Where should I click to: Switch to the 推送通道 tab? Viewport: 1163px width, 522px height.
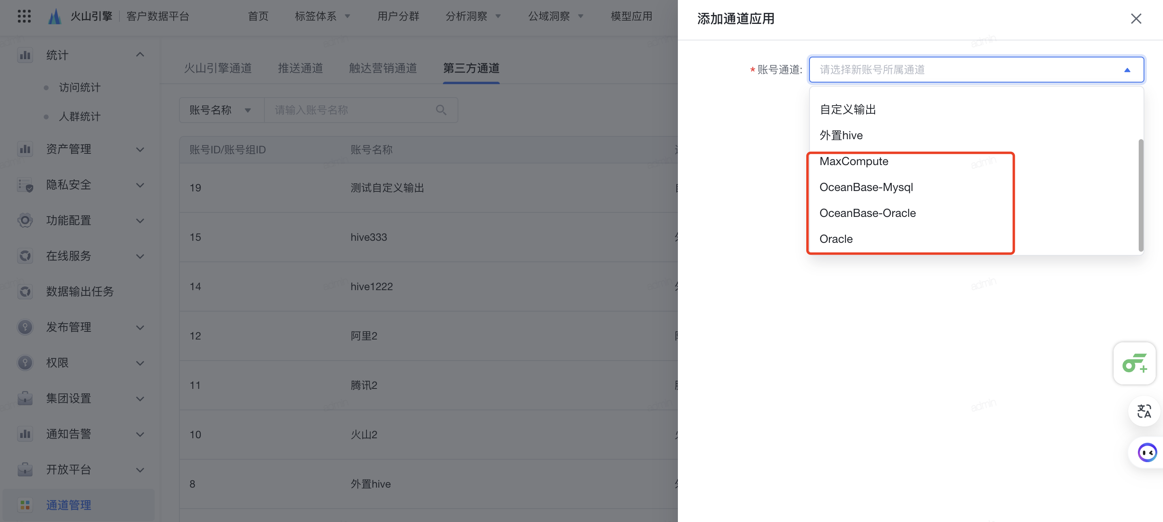click(x=300, y=68)
